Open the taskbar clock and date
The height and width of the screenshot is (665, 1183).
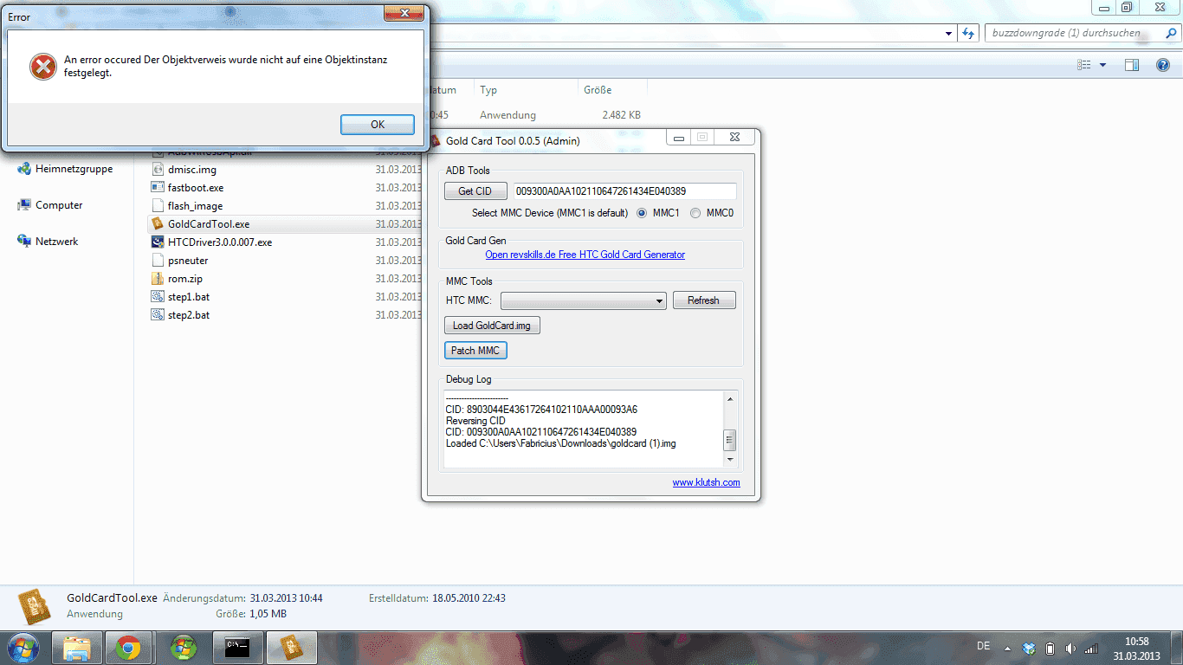[1136, 648]
